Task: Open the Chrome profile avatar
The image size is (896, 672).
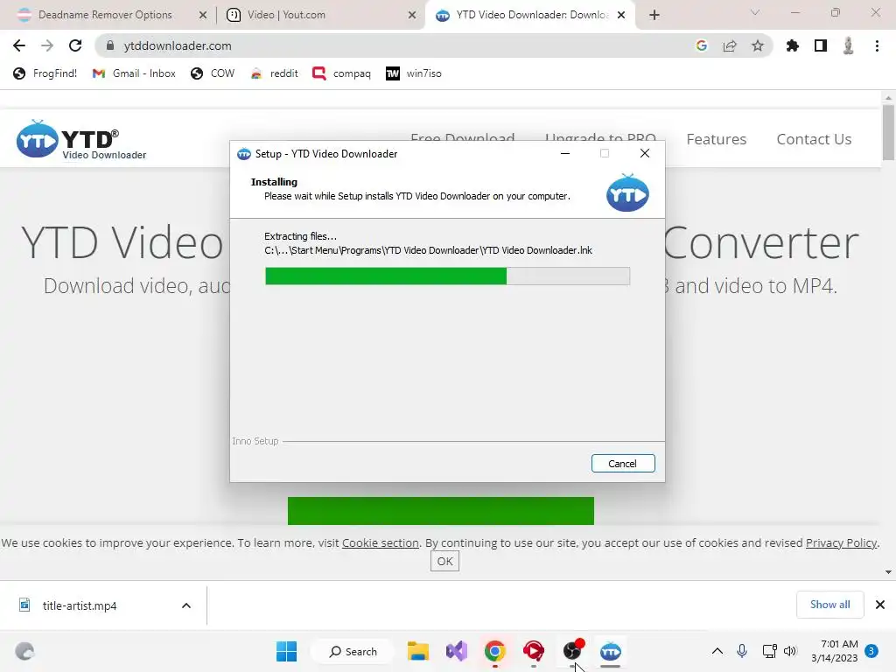Action: pos(849,45)
